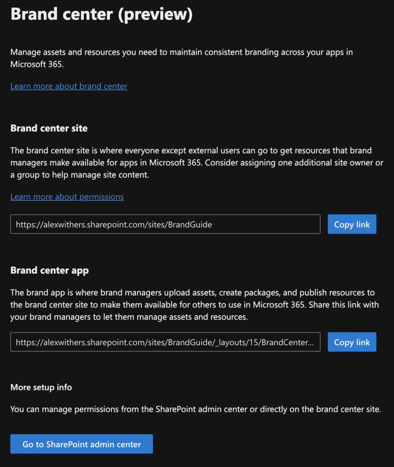Go to SharePoint admin center
The height and width of the screenshot is (467, 394).
click(82, 444)
